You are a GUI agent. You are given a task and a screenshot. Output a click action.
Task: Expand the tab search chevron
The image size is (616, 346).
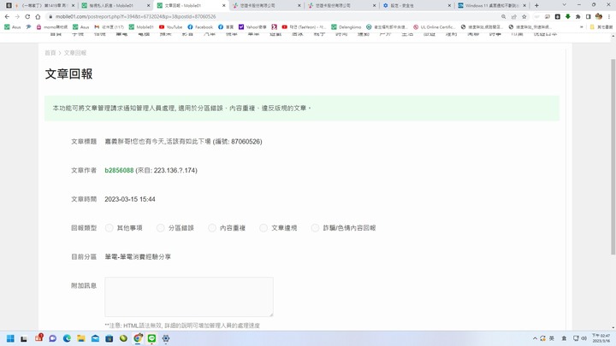(x=564, y=5)
